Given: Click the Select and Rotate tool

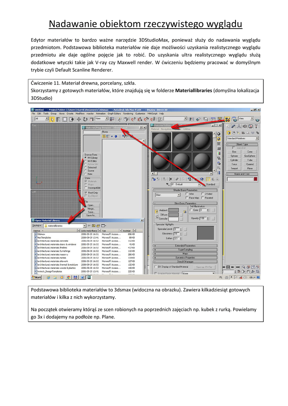Looking at the screenshot, I should coord(85,119).
